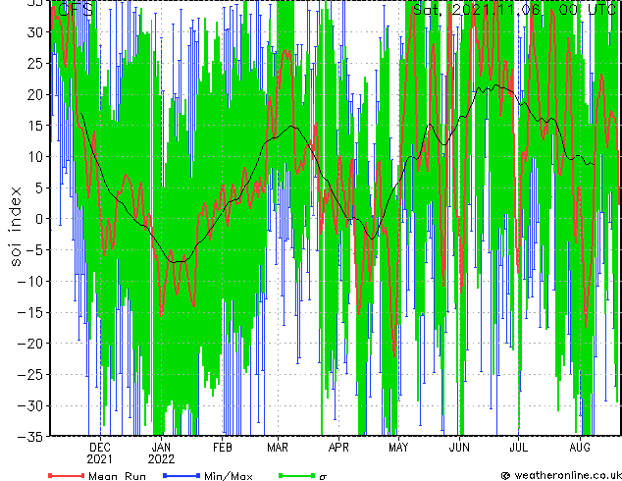Click the y-axis value −15

(x=29, y=312)
